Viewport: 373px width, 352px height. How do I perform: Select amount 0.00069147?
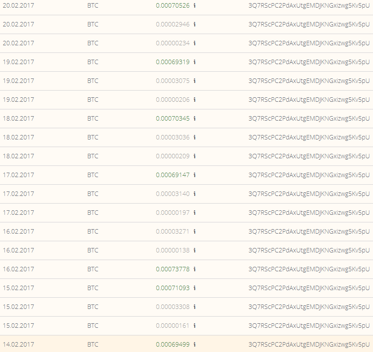173,175
